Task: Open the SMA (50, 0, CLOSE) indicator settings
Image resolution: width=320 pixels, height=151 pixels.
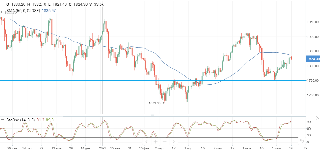Action: [23, 11]
